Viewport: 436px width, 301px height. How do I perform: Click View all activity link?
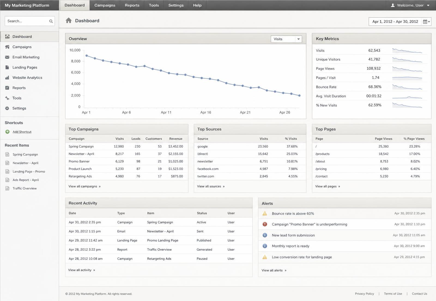(x=81, y=270)
